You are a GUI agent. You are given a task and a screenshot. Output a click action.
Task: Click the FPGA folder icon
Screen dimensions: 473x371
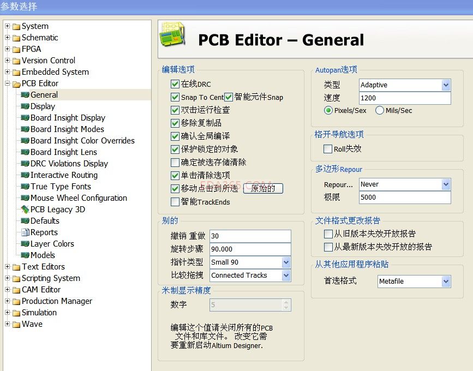pos(16,50)
